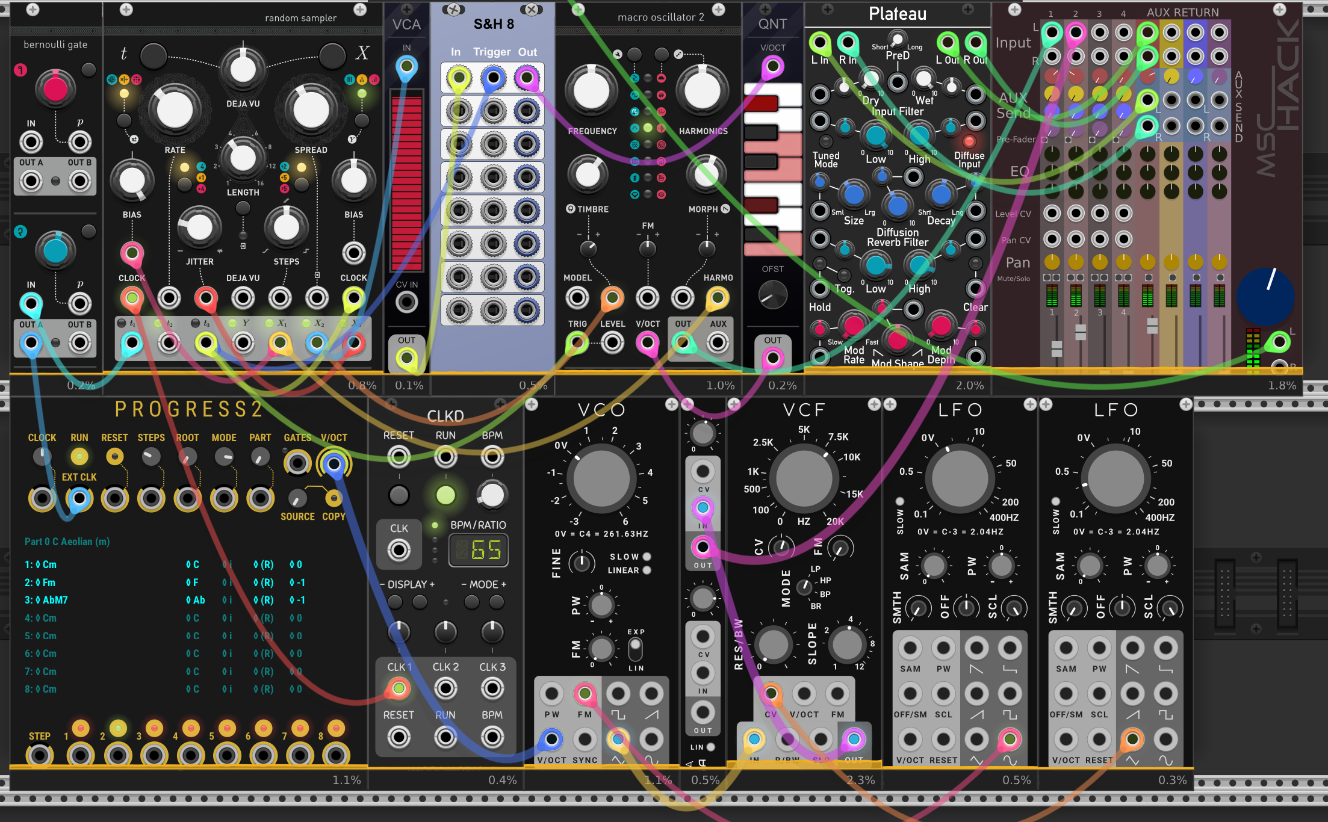Enable the SLOW option on VCO
Image resolution: width=1328 pixels, height=822 pixels.
(x=647, y=557)
